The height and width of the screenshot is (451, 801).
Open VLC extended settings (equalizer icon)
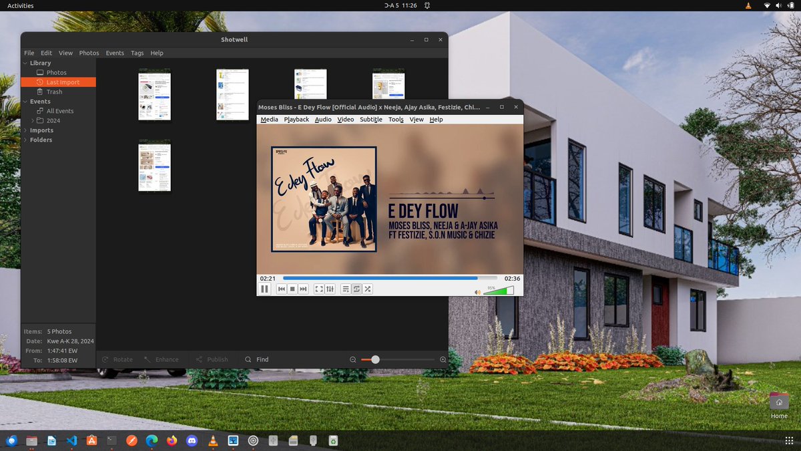[330, 289]
